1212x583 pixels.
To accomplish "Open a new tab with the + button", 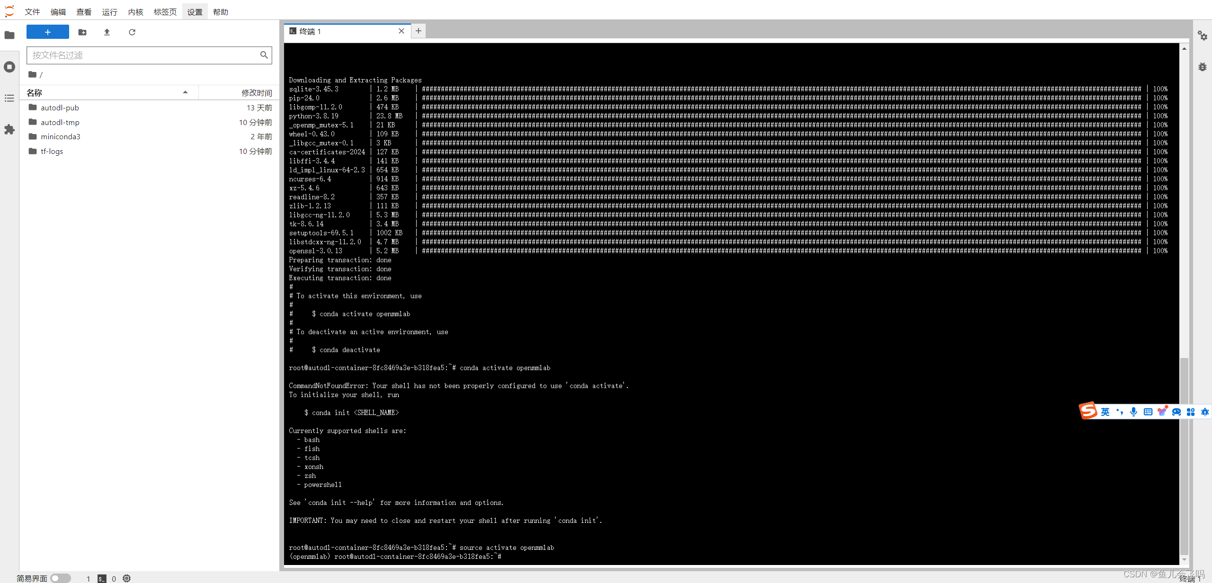I will pyautogui.click(x=418, y=30).
